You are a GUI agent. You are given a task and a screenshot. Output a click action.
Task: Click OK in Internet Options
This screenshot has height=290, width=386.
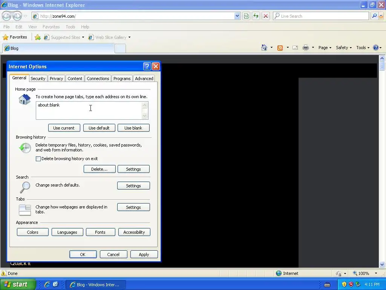[83, 255]
